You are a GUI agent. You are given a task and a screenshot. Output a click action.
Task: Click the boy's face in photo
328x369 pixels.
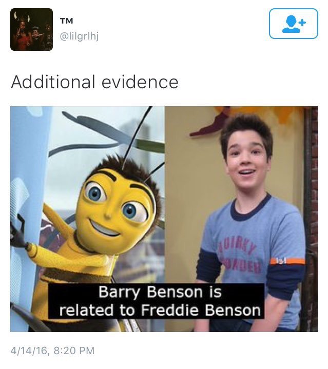point(246,165)
